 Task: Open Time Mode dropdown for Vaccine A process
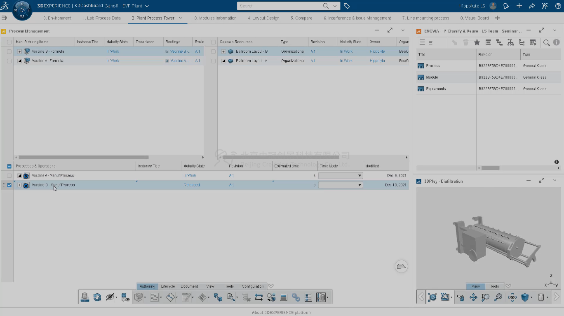coord(341,176)
